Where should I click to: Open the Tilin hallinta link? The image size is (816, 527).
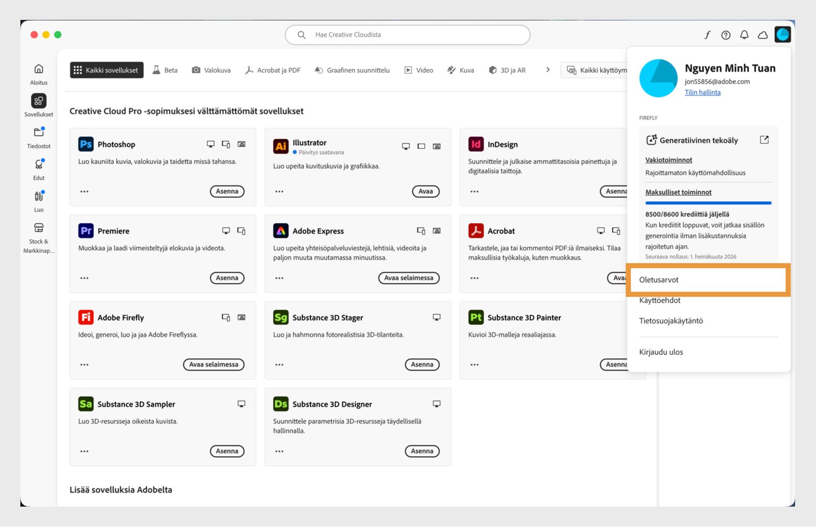pyautogui.click(x=702, y=92)
